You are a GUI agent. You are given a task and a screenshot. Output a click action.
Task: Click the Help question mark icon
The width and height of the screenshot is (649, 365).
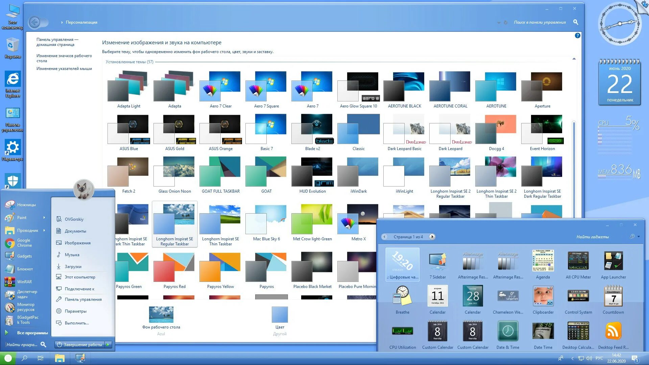tap(577, 35)
